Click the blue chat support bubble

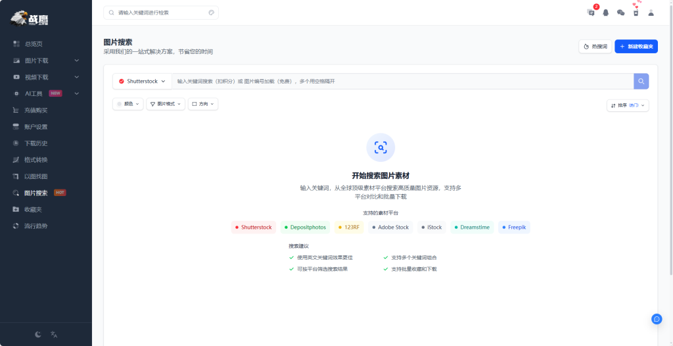tap(656, 319)
